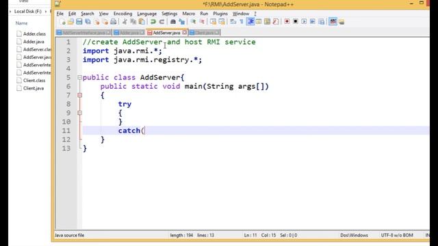
Task: Toggle show all characters pilcrow icon
Action: (x=242, y=22)
